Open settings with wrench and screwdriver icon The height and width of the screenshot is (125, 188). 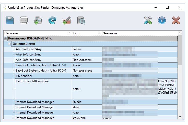coord(148,20)
